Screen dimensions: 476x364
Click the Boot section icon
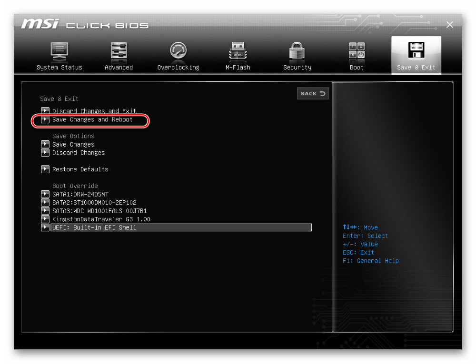pos(357,51)
